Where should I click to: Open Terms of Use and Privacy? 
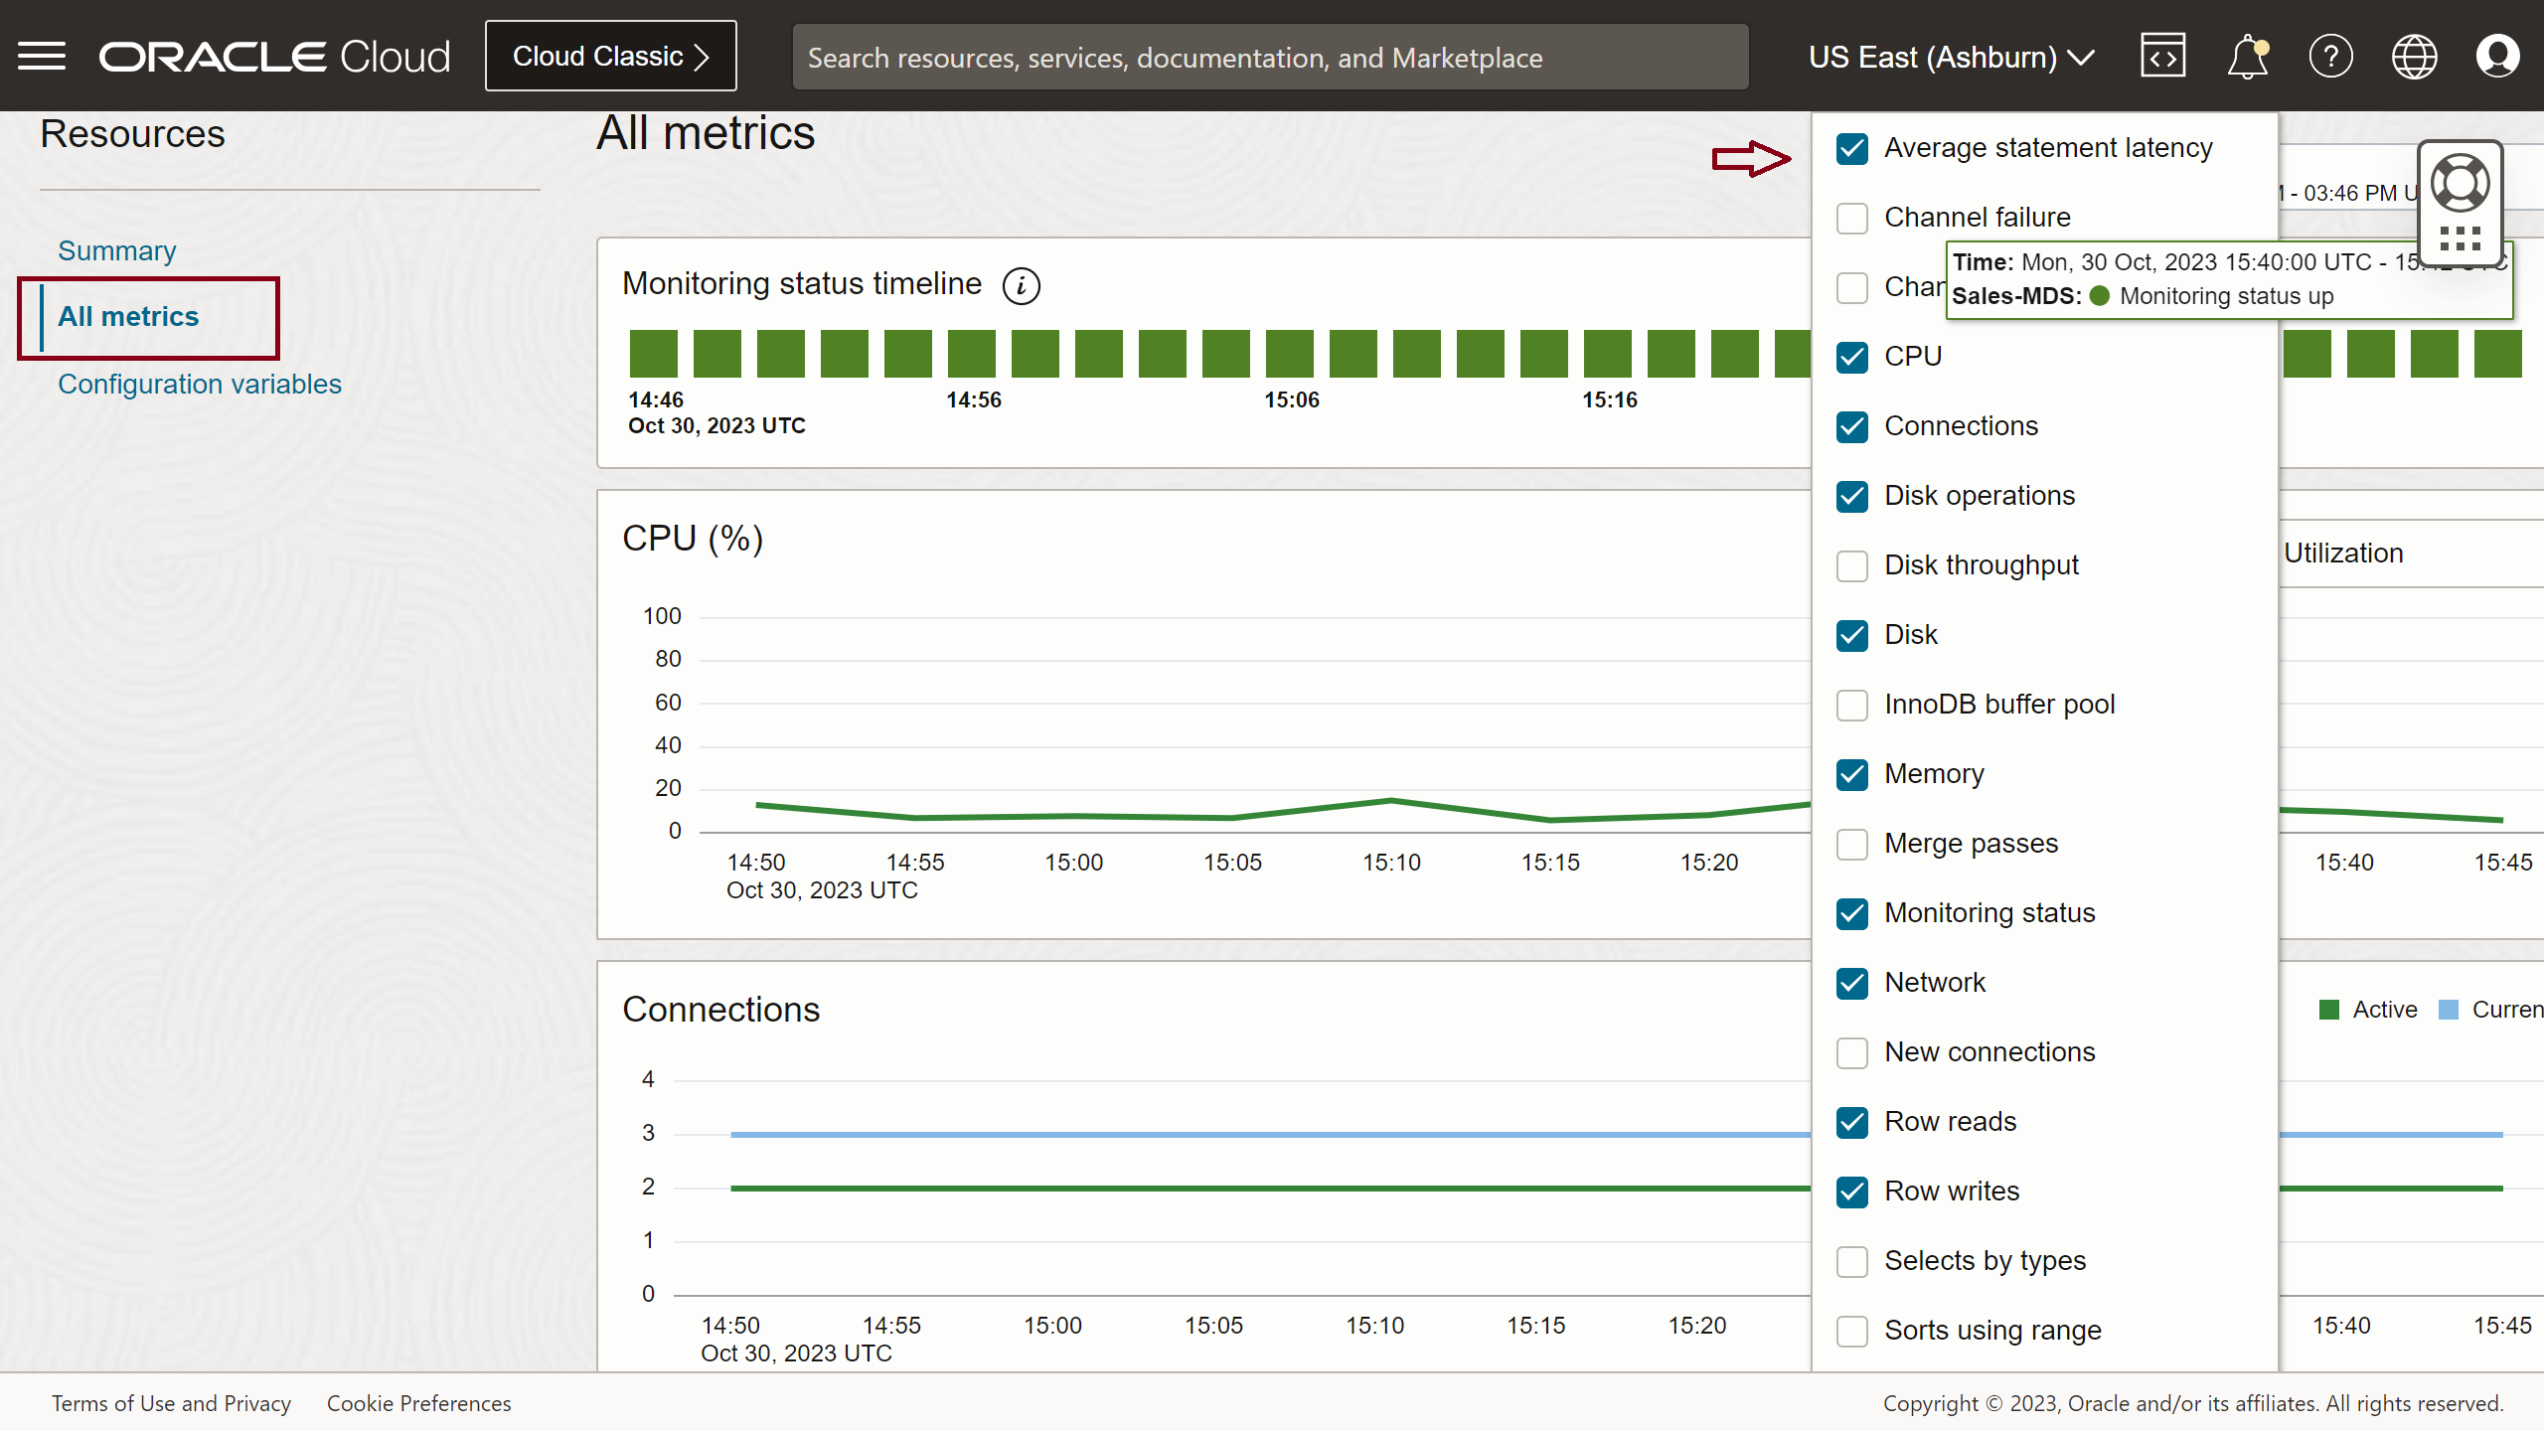171,1402
